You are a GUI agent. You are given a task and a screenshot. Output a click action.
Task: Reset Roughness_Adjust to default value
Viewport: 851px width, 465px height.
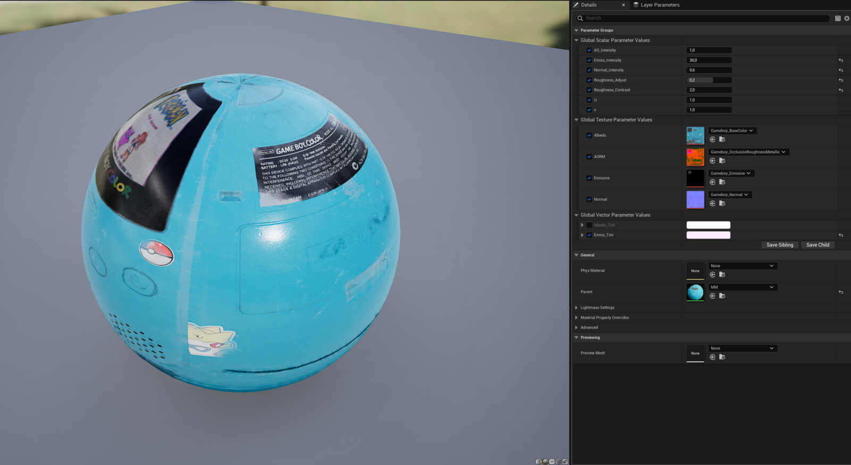point(841,80)
